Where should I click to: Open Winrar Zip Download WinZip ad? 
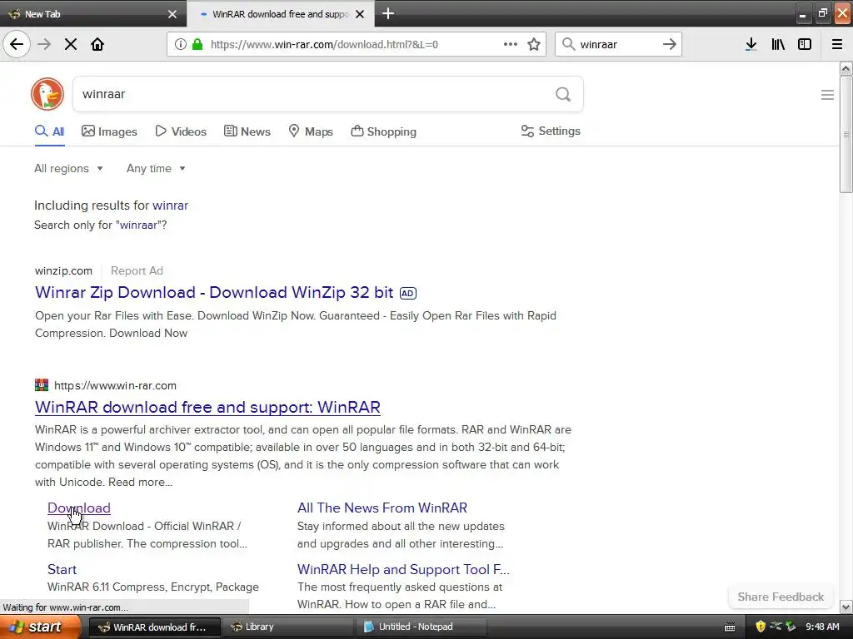tap(214, 292)
